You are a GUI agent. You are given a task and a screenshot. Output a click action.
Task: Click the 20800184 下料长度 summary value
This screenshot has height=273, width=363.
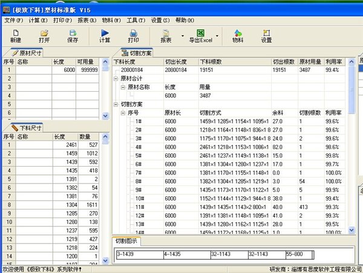[132, 70]
